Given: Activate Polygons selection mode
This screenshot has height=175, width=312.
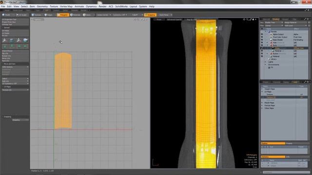Looking at the screenshot, I should tap(63, 15).
